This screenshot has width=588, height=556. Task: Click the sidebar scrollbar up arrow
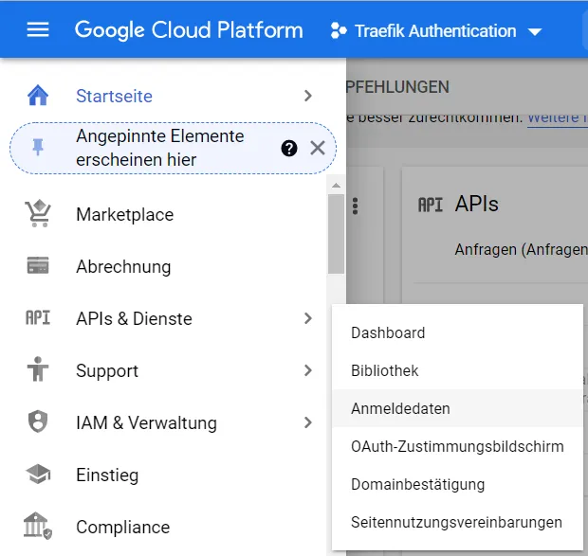337,186
